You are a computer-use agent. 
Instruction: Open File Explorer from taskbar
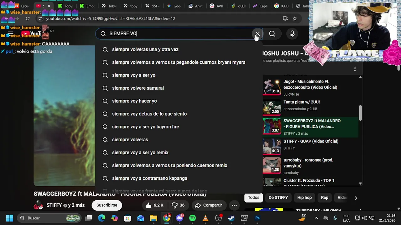(x=154, y=218)
